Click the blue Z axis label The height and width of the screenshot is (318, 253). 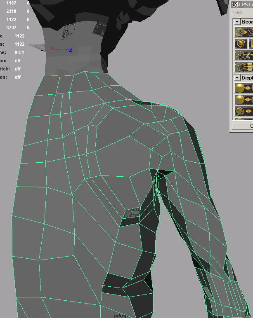pos(71,50)
